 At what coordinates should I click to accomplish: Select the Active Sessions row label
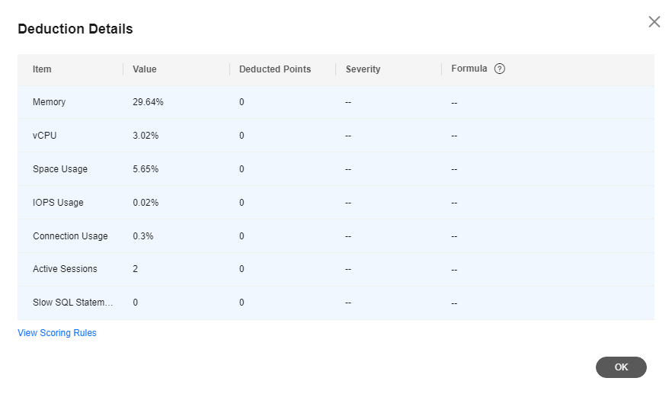[x=65, y=269]
